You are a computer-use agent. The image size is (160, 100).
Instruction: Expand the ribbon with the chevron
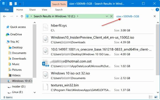[152, 10]
